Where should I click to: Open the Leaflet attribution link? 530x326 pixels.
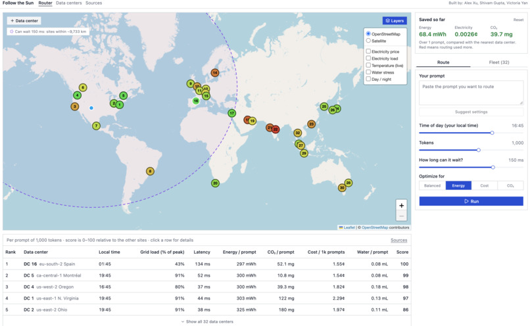click(x=349, y=227)
